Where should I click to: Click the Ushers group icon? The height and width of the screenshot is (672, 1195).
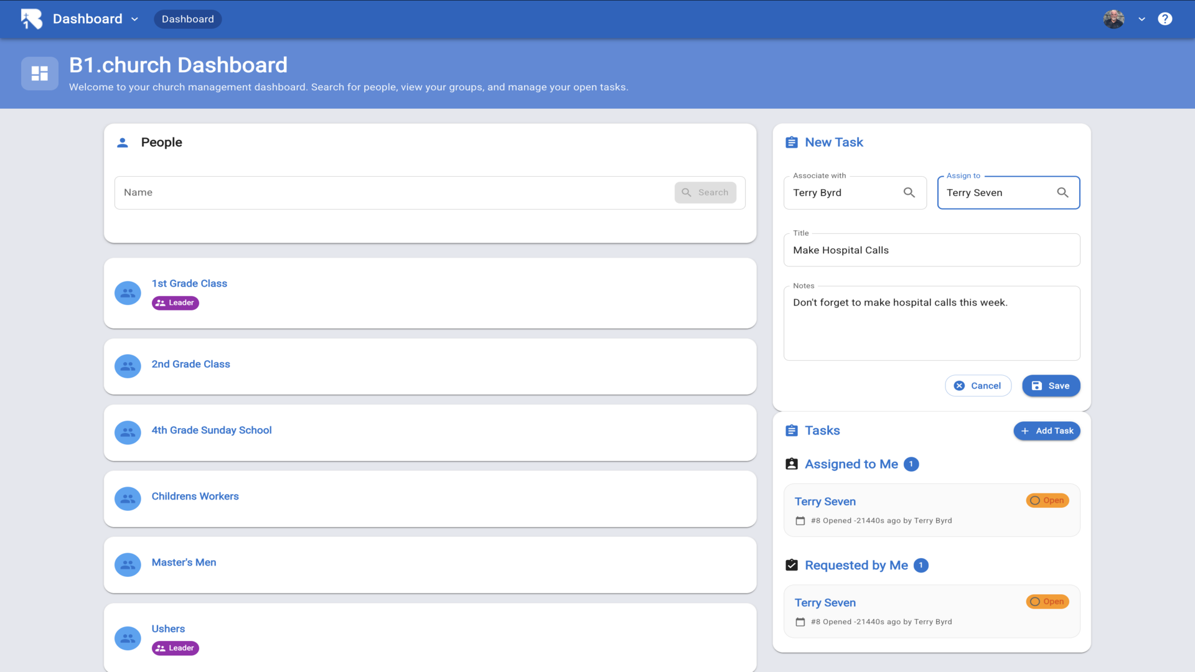[128, 638]
